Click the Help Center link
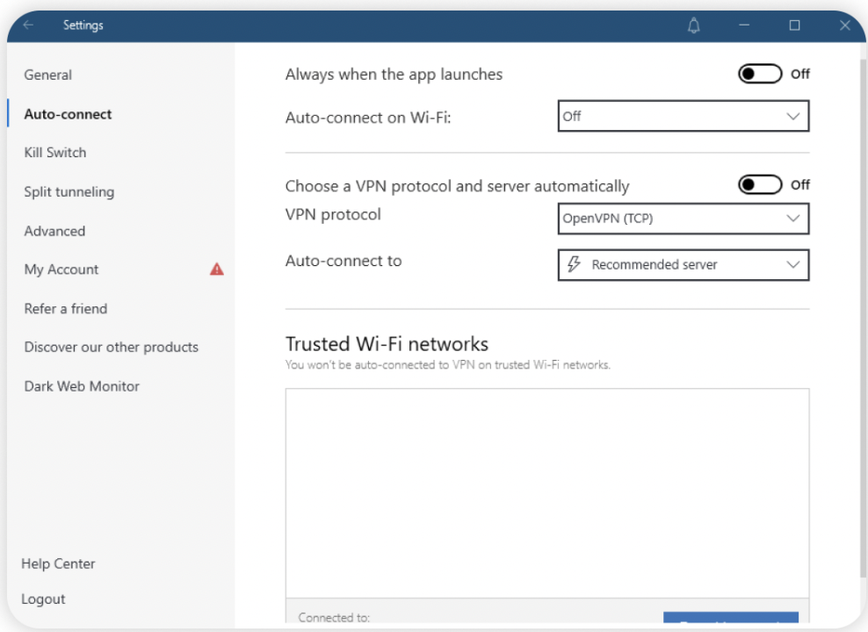This screenshot has width=868, height=632. click(x=58, y=564)
